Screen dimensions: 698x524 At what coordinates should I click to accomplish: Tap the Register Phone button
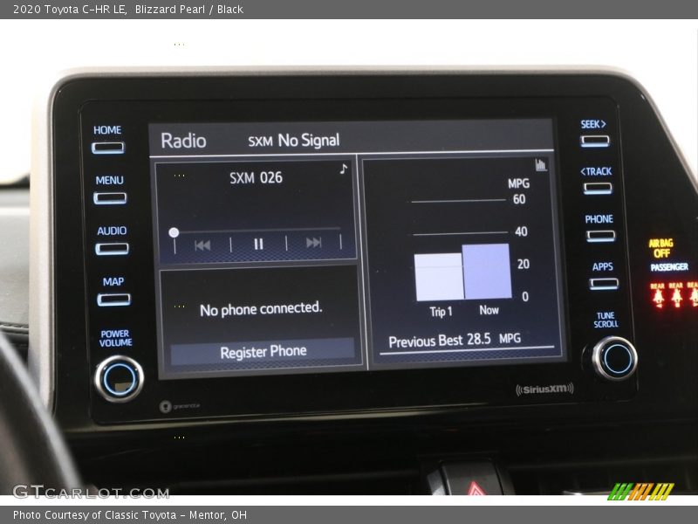(263, 352)
